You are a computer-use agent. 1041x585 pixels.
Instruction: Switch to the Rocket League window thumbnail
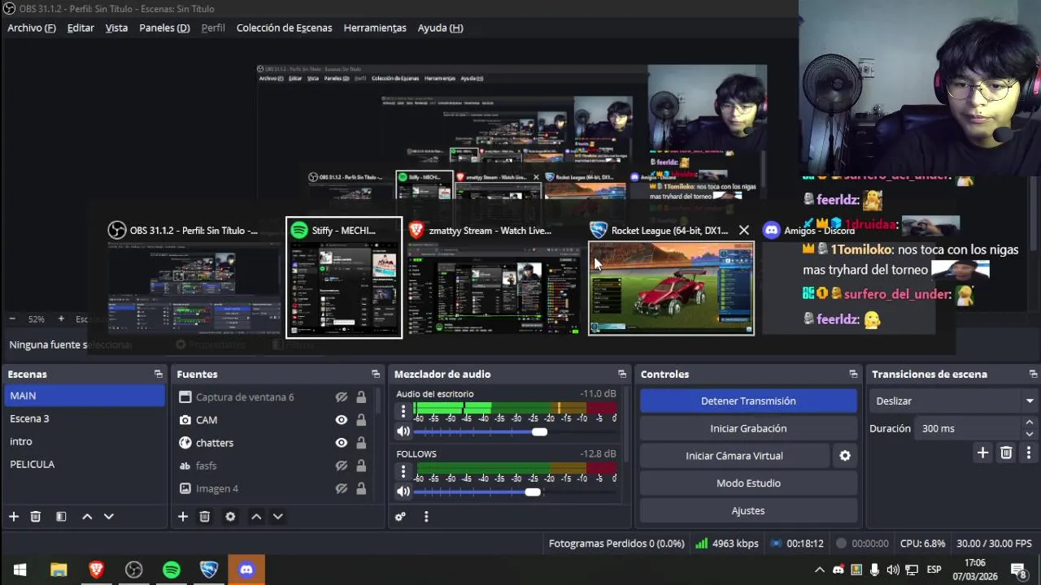click(671, 288)
